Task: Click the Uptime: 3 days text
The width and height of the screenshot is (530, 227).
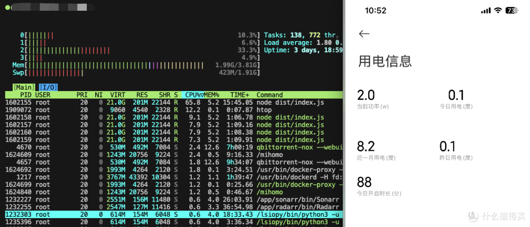Action: pos(303,50)
